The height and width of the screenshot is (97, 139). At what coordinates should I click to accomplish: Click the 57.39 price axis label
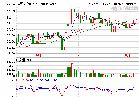[x=11, y=29]
